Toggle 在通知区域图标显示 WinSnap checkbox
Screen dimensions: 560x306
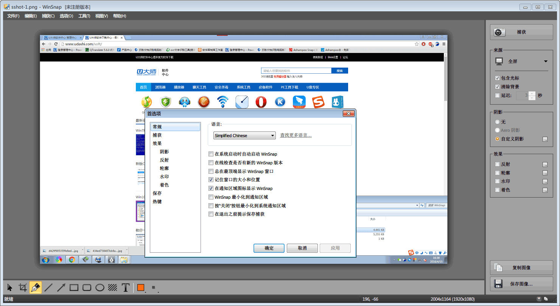coord(211,189)
